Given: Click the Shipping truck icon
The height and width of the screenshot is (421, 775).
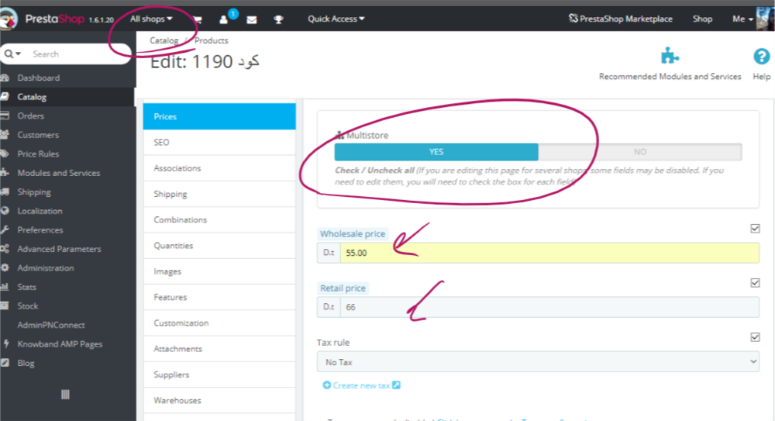Looking at the screenshot, I should (5, 192).
